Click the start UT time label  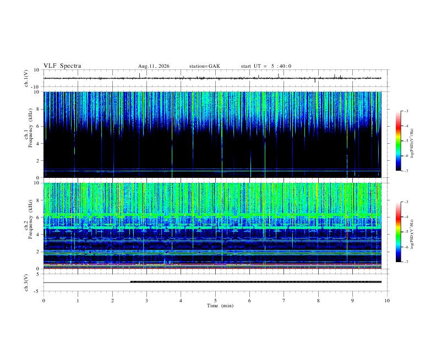(266, 66)
